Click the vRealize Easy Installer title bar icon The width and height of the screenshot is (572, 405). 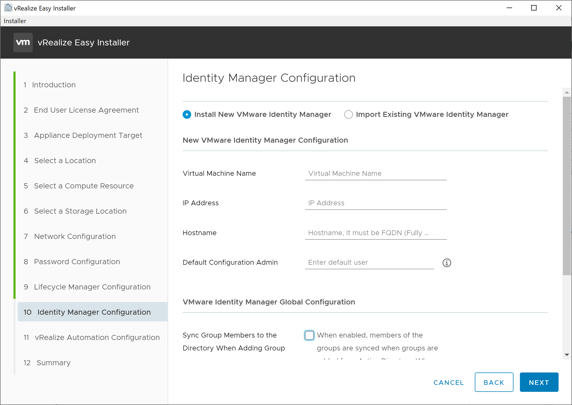pos(8,8)
